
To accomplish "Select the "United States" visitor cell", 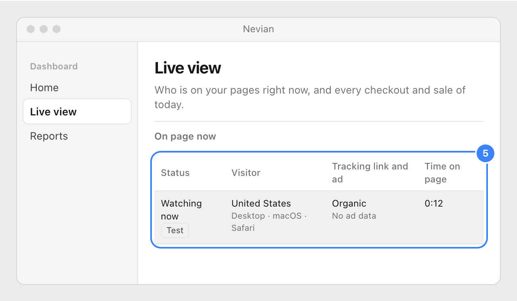I will coord(261,203).
